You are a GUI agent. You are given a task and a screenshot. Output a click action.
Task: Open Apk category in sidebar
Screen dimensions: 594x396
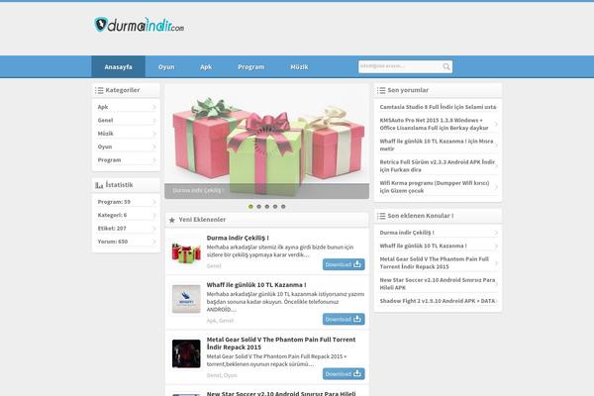point(126,107)
